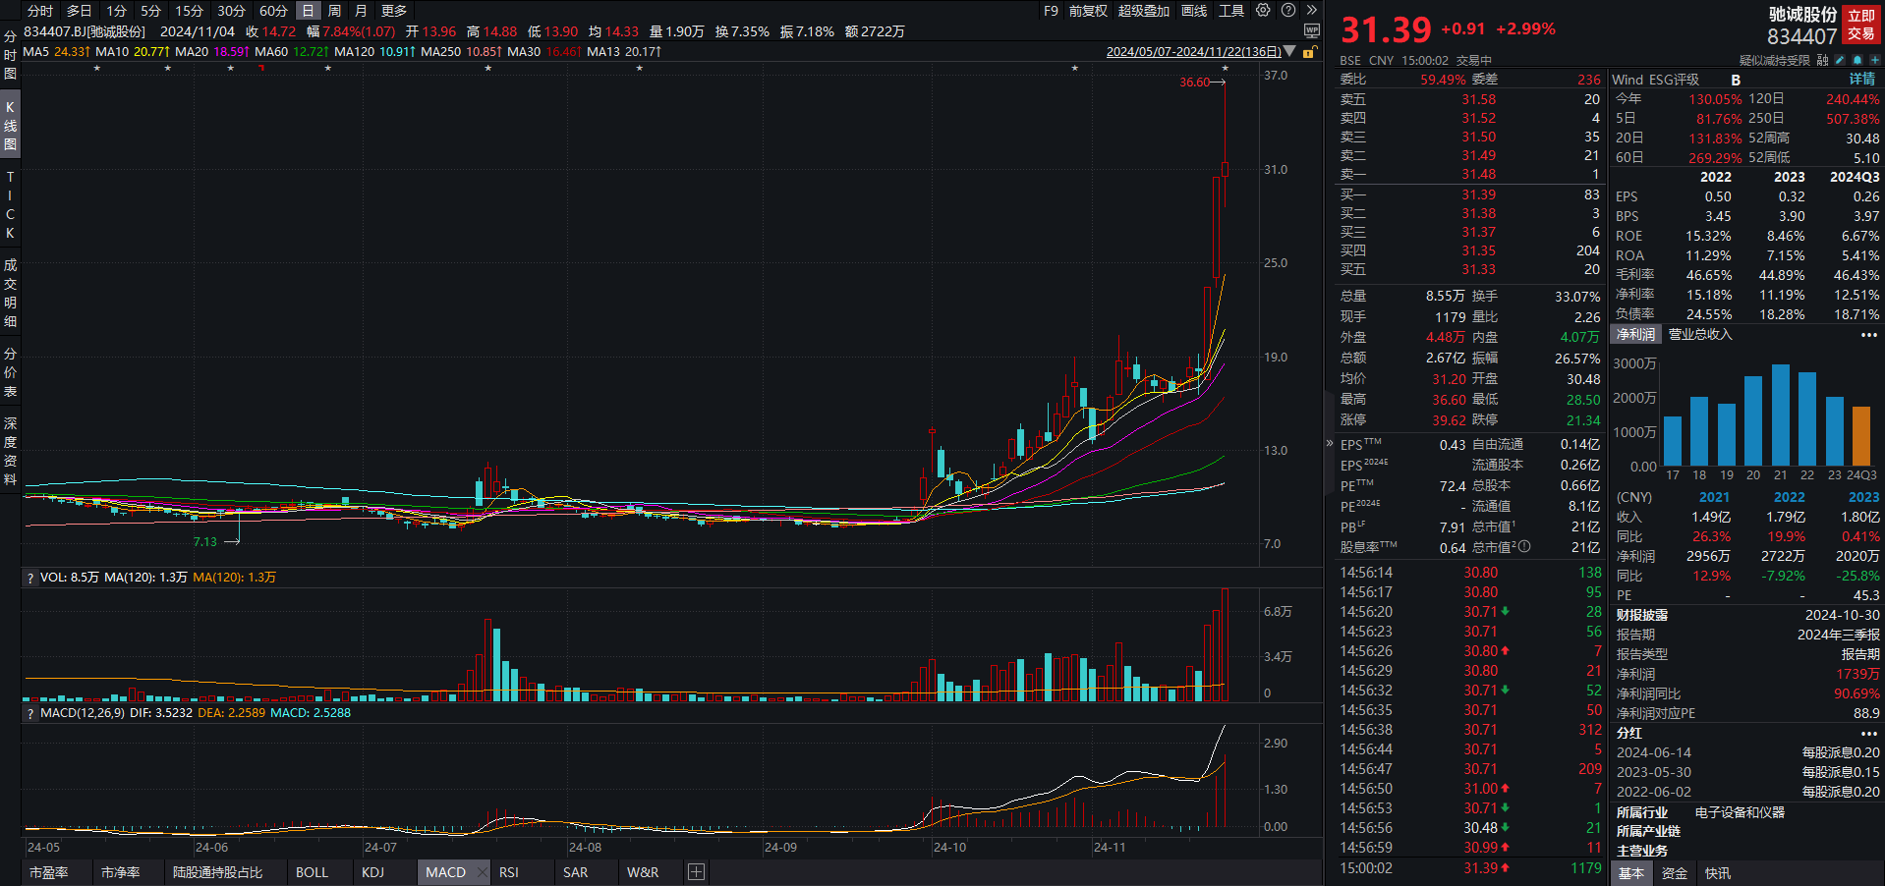Click the pencil note icon near stock name
Viewport: 1885px width, 886px height.
pyautogui.click(x=1841, y=60)
